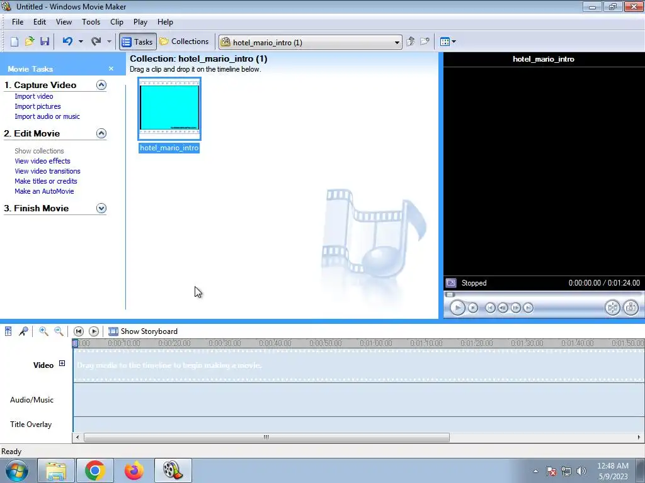
Task: Open the View menu
Action: pos(64,22)
